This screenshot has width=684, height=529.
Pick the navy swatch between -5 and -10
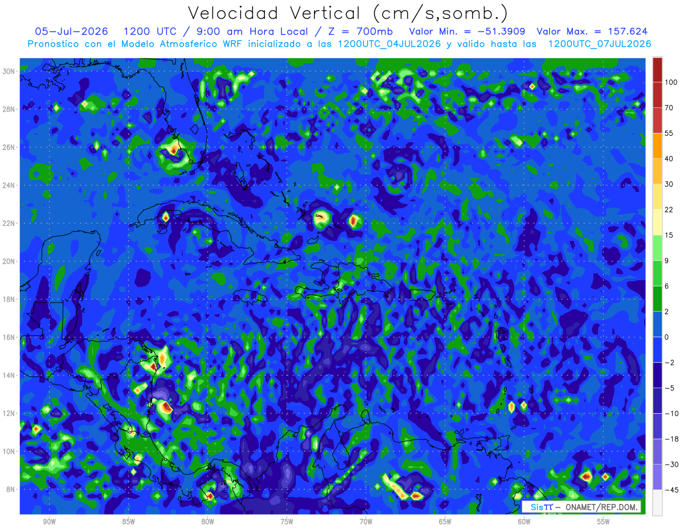[657, 401]
